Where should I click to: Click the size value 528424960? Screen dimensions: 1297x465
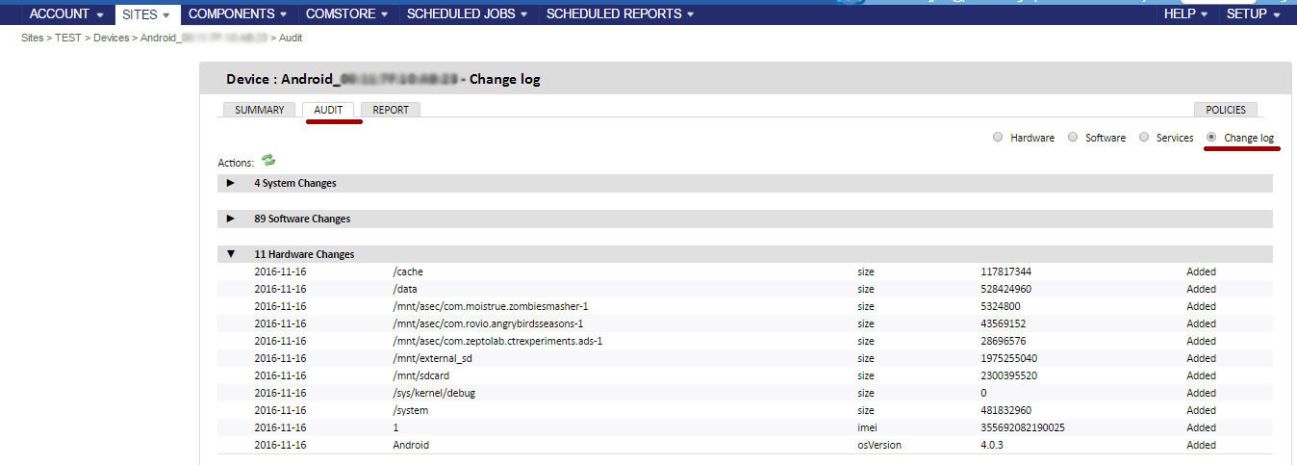[x=1005, y=289]
